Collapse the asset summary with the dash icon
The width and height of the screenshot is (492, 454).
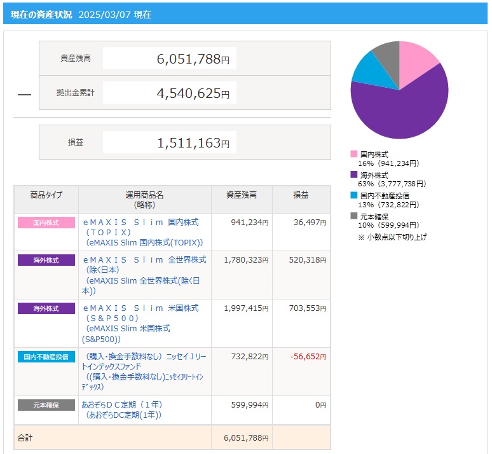click(24, 94)
